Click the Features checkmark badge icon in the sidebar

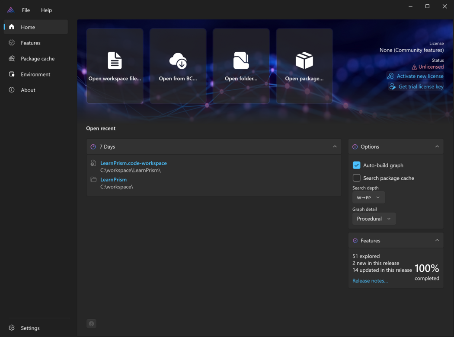point(12,43)
